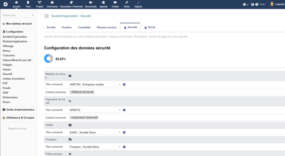Open Laurent user profile menu
This screenshot has height=156, width=285.
click(x=277, y=4)
